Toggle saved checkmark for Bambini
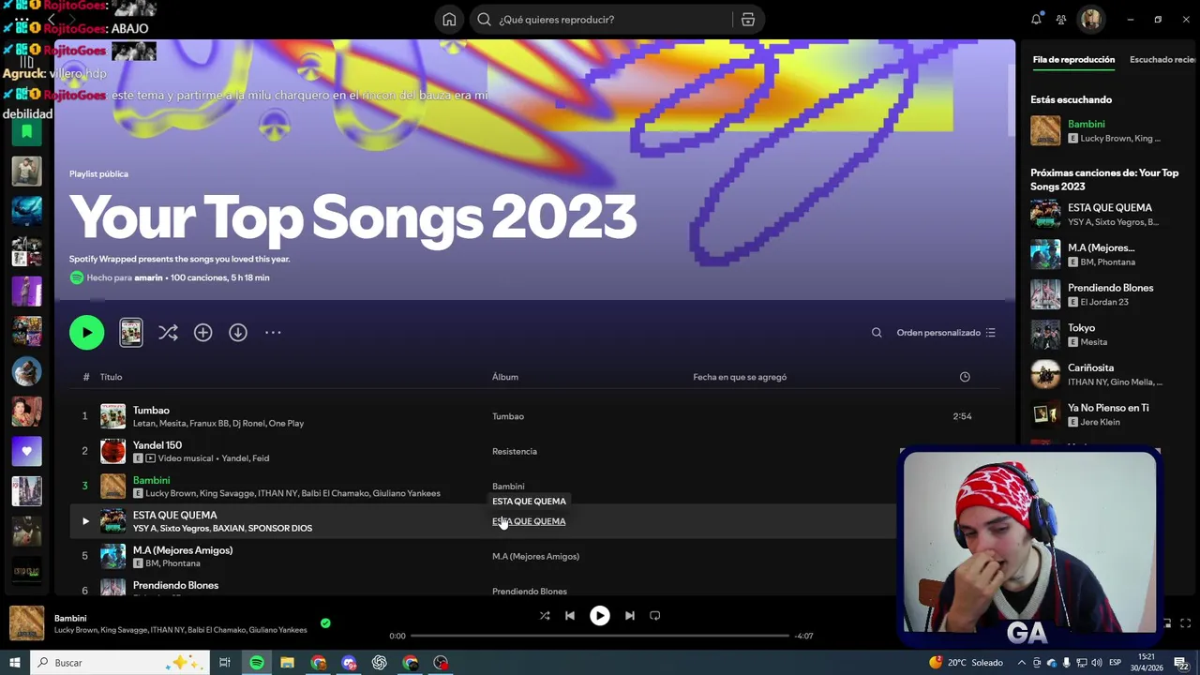 click(325, 622)
